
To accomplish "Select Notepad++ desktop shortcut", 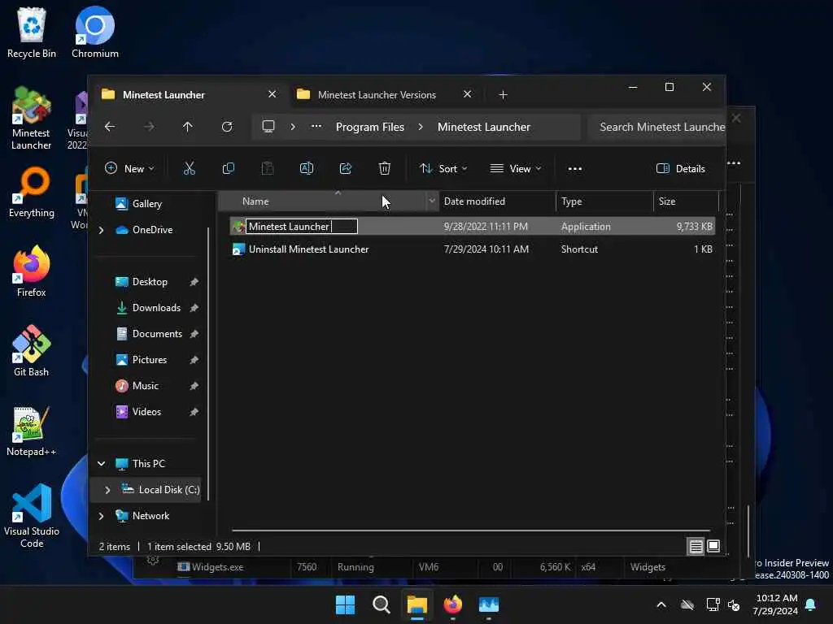I will click(32, 431).
